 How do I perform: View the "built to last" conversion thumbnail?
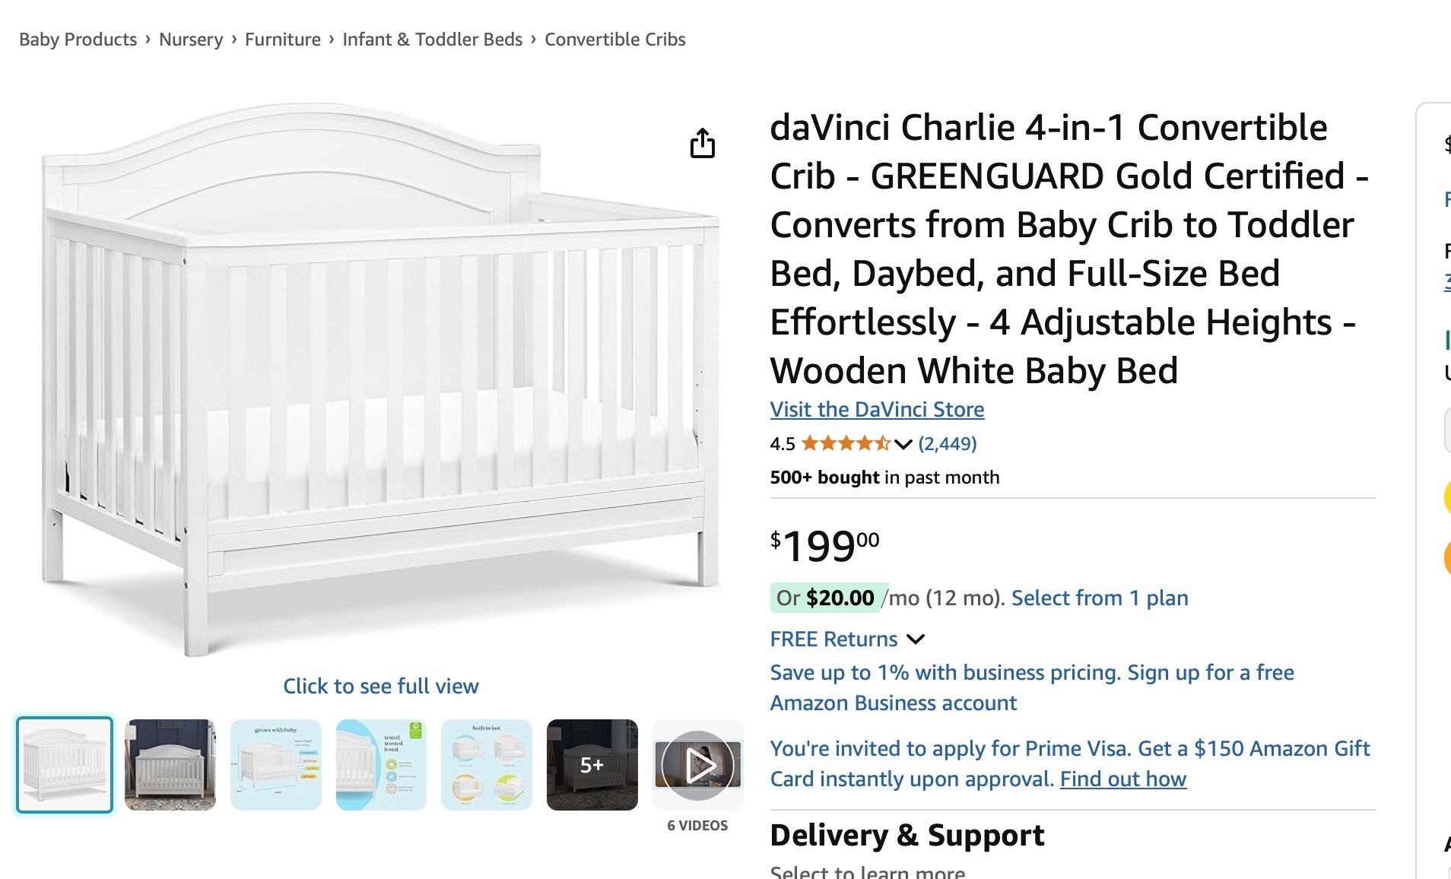(487, 764)
